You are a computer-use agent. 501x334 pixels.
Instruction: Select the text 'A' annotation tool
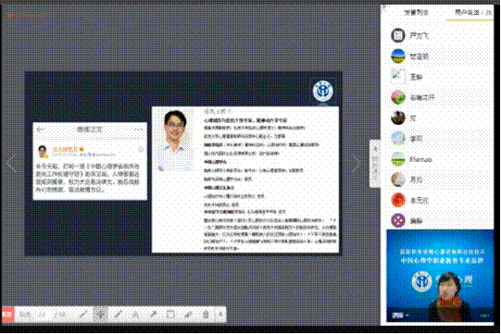pos(135,315)
